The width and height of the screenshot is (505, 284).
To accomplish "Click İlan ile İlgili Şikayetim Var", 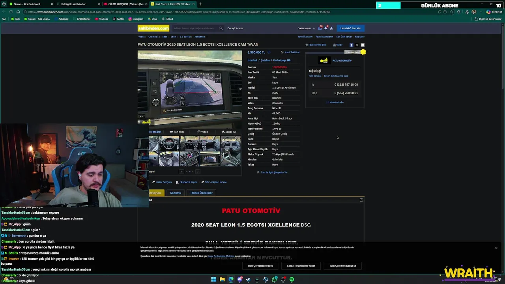I will point(272,172).
